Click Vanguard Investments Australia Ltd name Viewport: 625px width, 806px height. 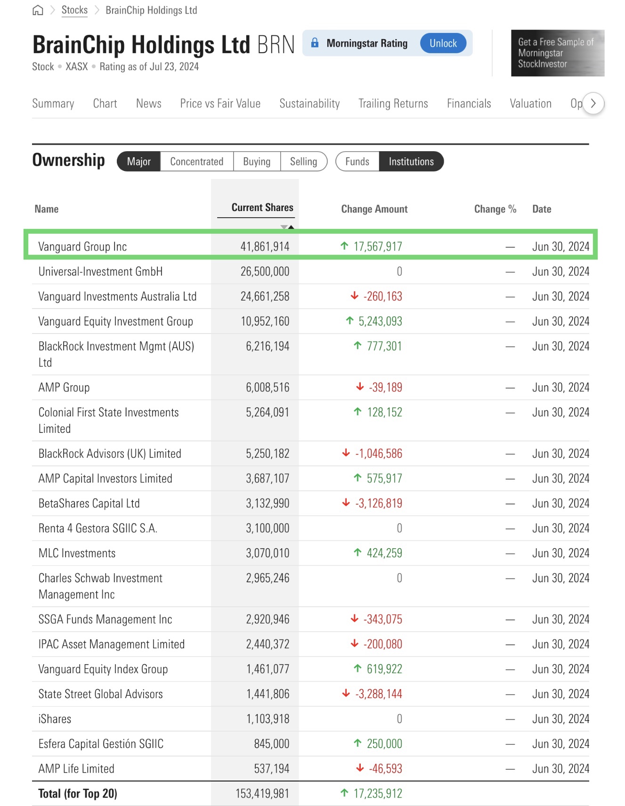(x=117, y=296)
